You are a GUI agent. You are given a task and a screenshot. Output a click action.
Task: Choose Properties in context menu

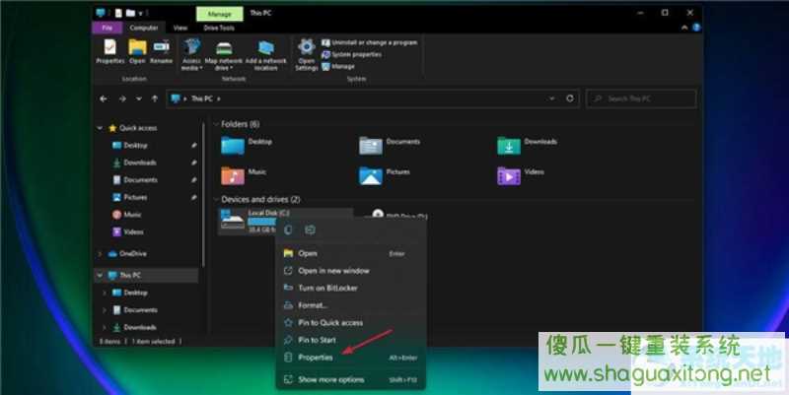[x=350, y=358]
